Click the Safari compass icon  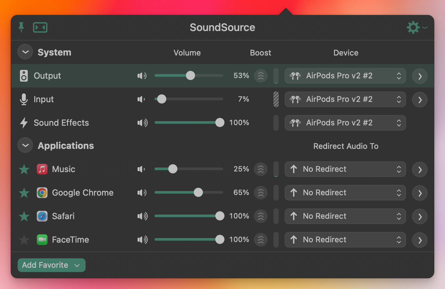(x=42, y=216)
